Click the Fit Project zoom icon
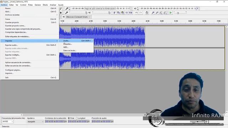The image size is (228, 128). coord(165,13)
